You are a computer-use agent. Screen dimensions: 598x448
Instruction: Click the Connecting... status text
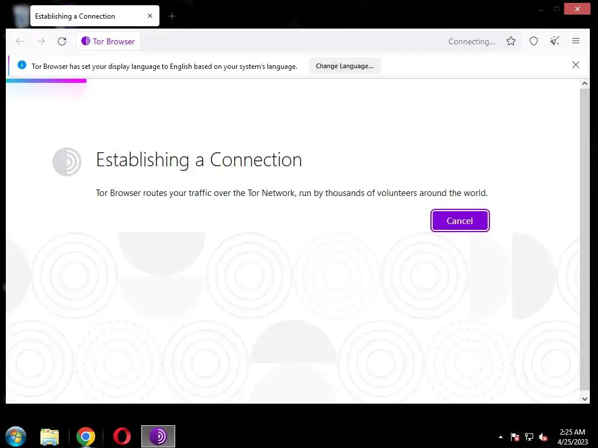click(x=471, y=41)
